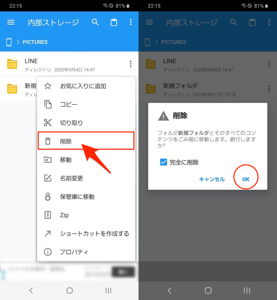The image size is (277, 300).
Task: Uncheck the 完全に削除 checkbox
Action: (164, 162)
